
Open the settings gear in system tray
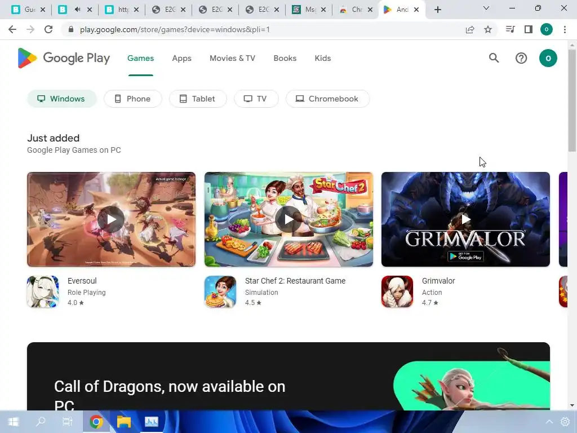[565, 422]
